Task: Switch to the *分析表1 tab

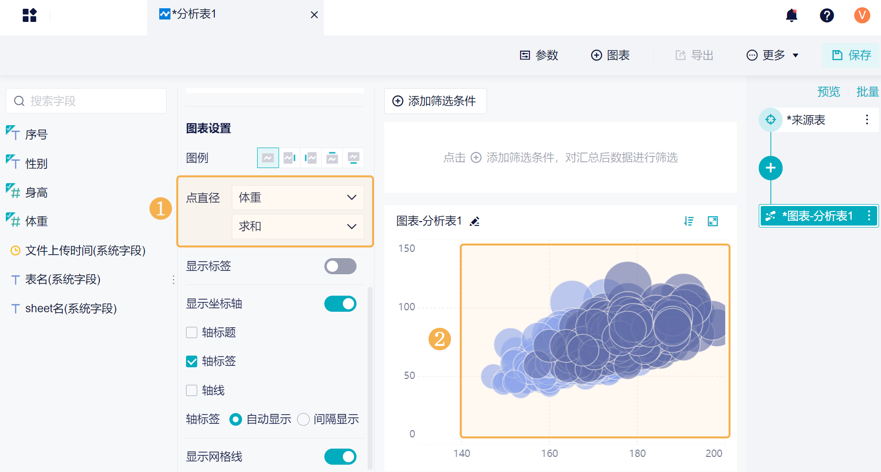Action: pos(195,15)
